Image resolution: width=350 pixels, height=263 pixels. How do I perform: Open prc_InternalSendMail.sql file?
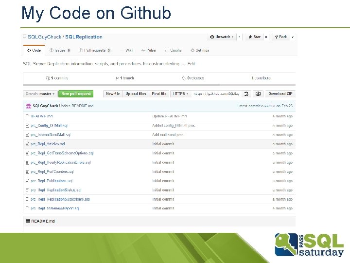(x=51, y=134)
